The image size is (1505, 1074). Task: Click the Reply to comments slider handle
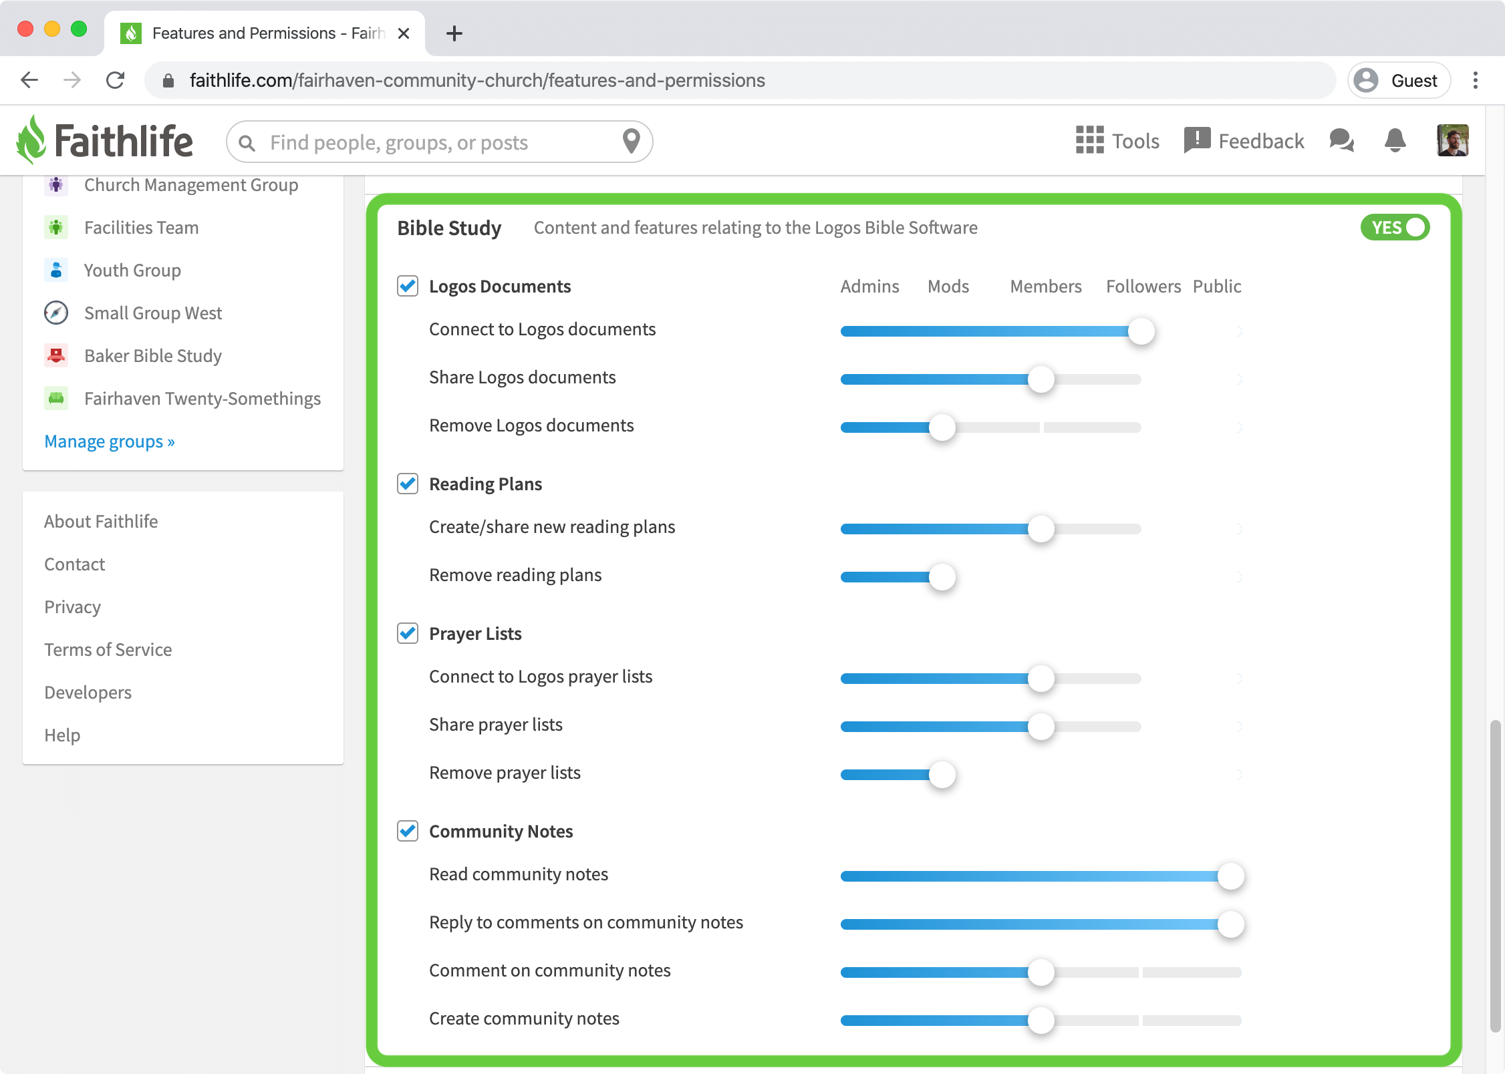tap(1231, 924)
